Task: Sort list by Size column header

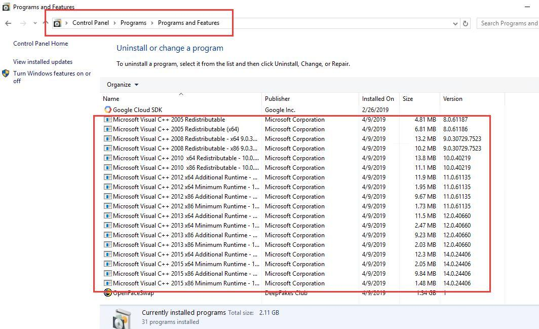Action: pos(408,99)
